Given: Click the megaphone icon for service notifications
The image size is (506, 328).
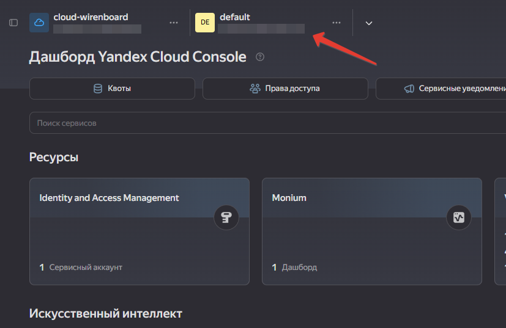Looking at the screenshot, I should pos(409,89).
